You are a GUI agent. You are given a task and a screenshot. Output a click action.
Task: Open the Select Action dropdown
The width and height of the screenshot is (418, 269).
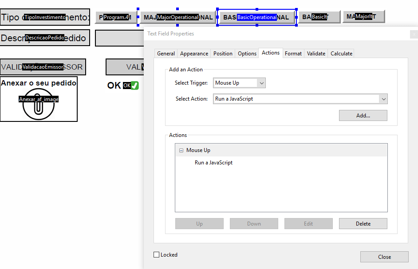coord(383,99)
